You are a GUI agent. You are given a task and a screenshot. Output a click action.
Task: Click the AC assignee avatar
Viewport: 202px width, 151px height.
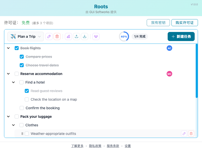169,48
